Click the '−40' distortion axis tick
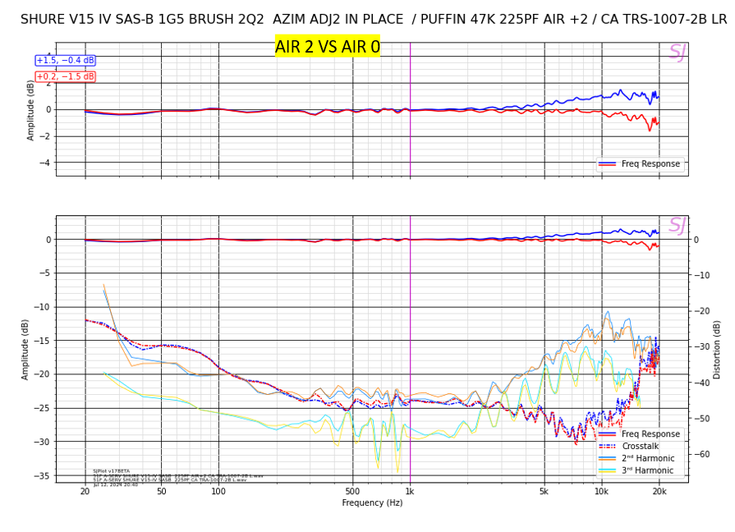The image size is (735, 532). pyautogui.click(x=702, y=383)
